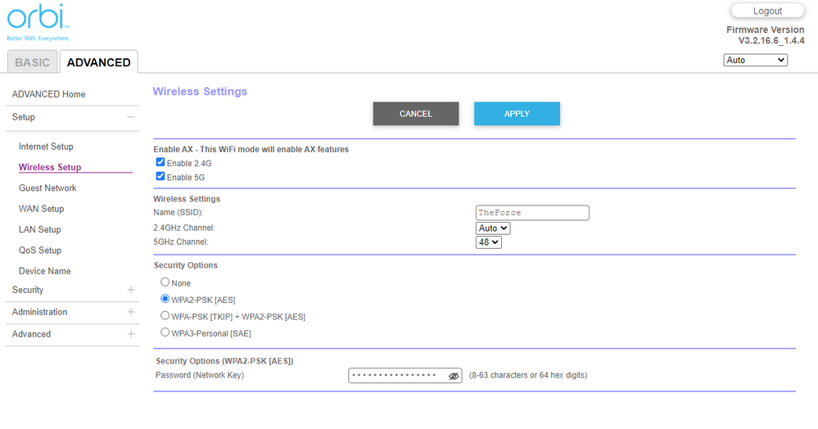
Task: Open the 5GHz Channel dropdown
Action: coord(488,242)
